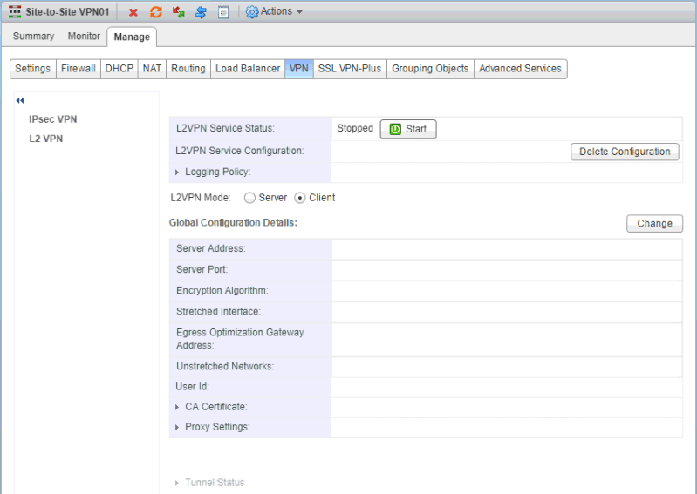The image size is (697, 494).
Task: Click the document list icon in toolbar
Action: coord(223,12)
